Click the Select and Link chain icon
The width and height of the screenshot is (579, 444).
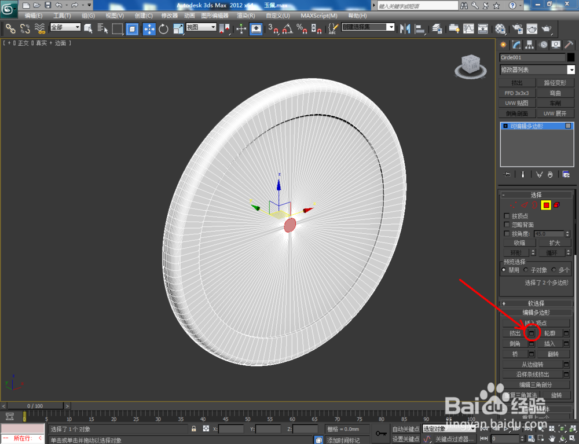(x=10, y=29)
